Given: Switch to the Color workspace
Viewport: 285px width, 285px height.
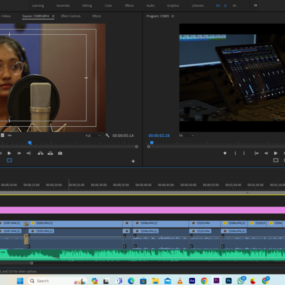Looking at the screenshot, I should coord(108,6).
